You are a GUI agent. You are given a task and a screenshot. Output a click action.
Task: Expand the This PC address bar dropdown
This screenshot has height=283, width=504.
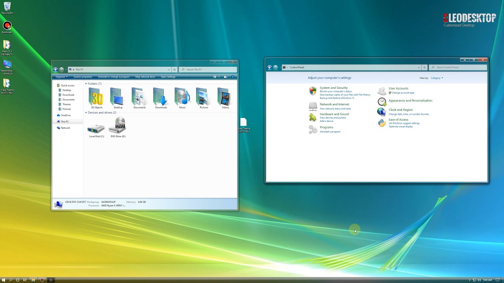point(169,70)
